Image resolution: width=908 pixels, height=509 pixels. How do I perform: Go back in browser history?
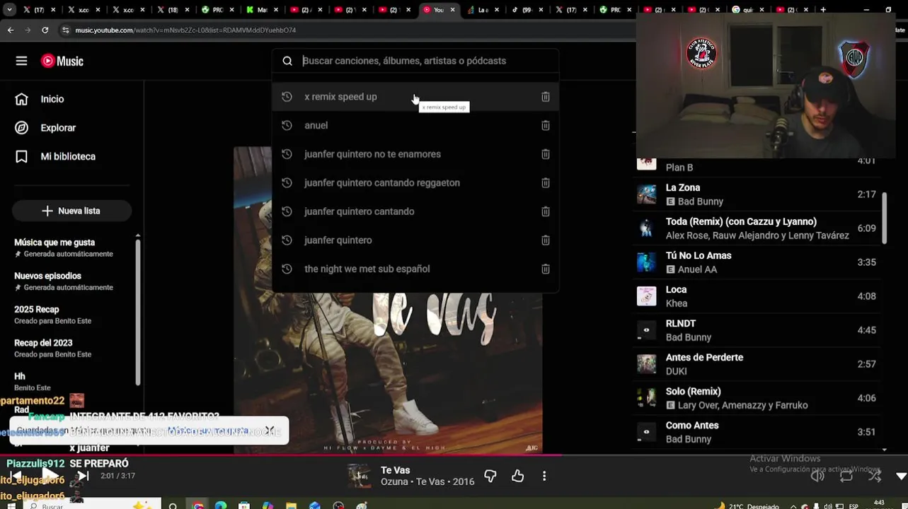pos(10,30)
